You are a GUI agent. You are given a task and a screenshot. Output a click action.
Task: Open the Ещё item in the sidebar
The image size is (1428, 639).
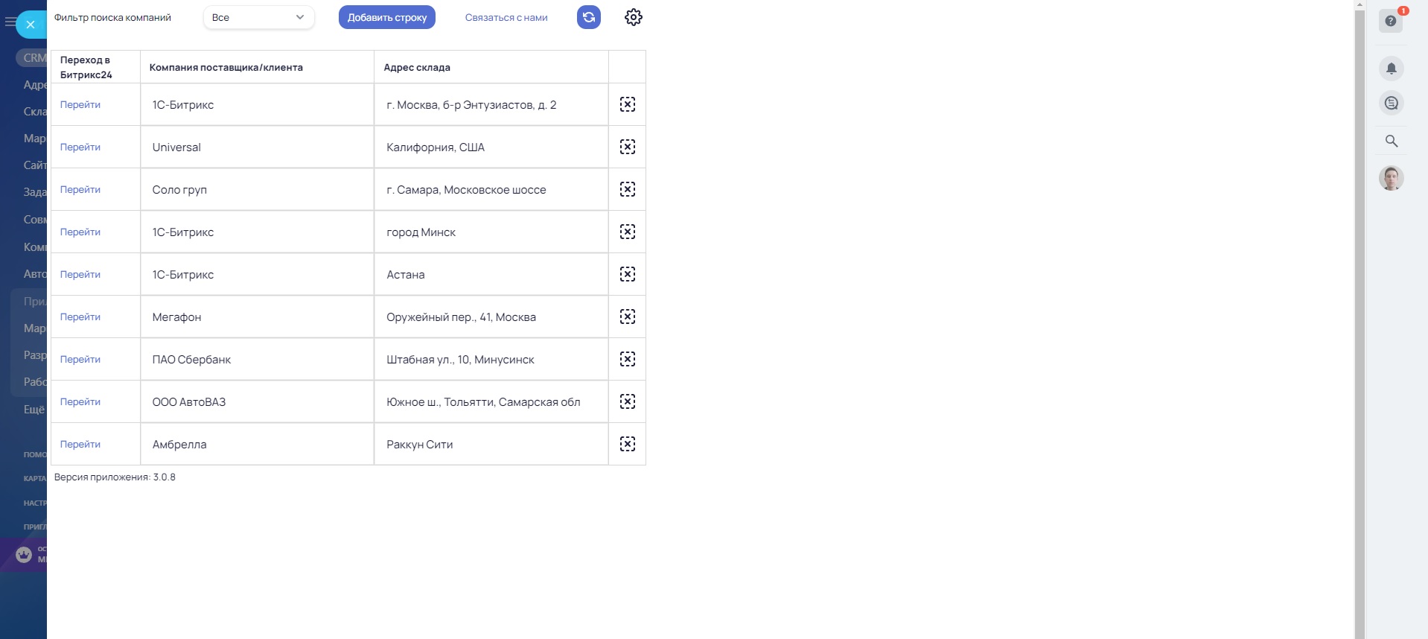[x=34, y=409]
